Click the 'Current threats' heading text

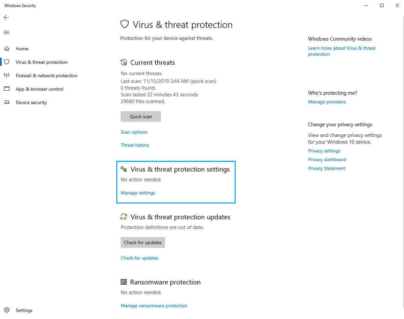coord(153,62)
